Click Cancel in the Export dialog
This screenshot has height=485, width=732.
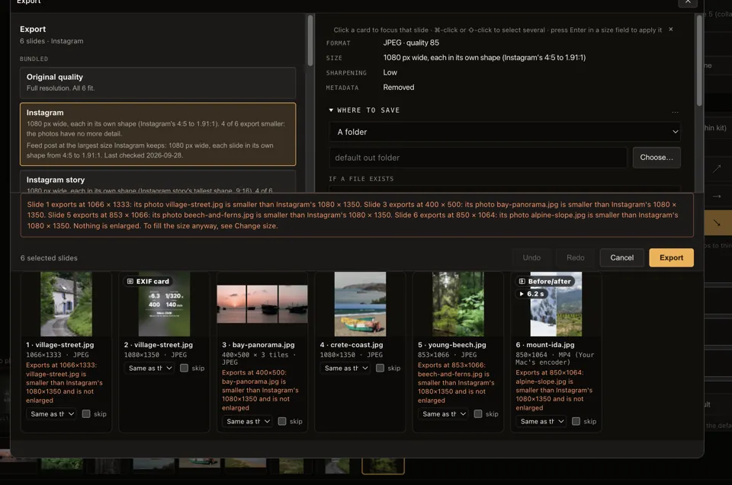[622, 257]
